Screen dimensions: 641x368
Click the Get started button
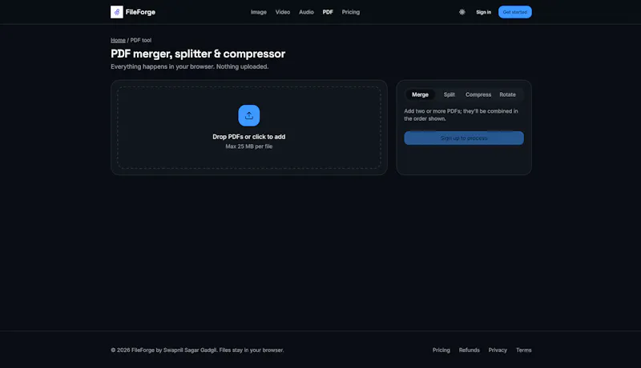point(514,12)
